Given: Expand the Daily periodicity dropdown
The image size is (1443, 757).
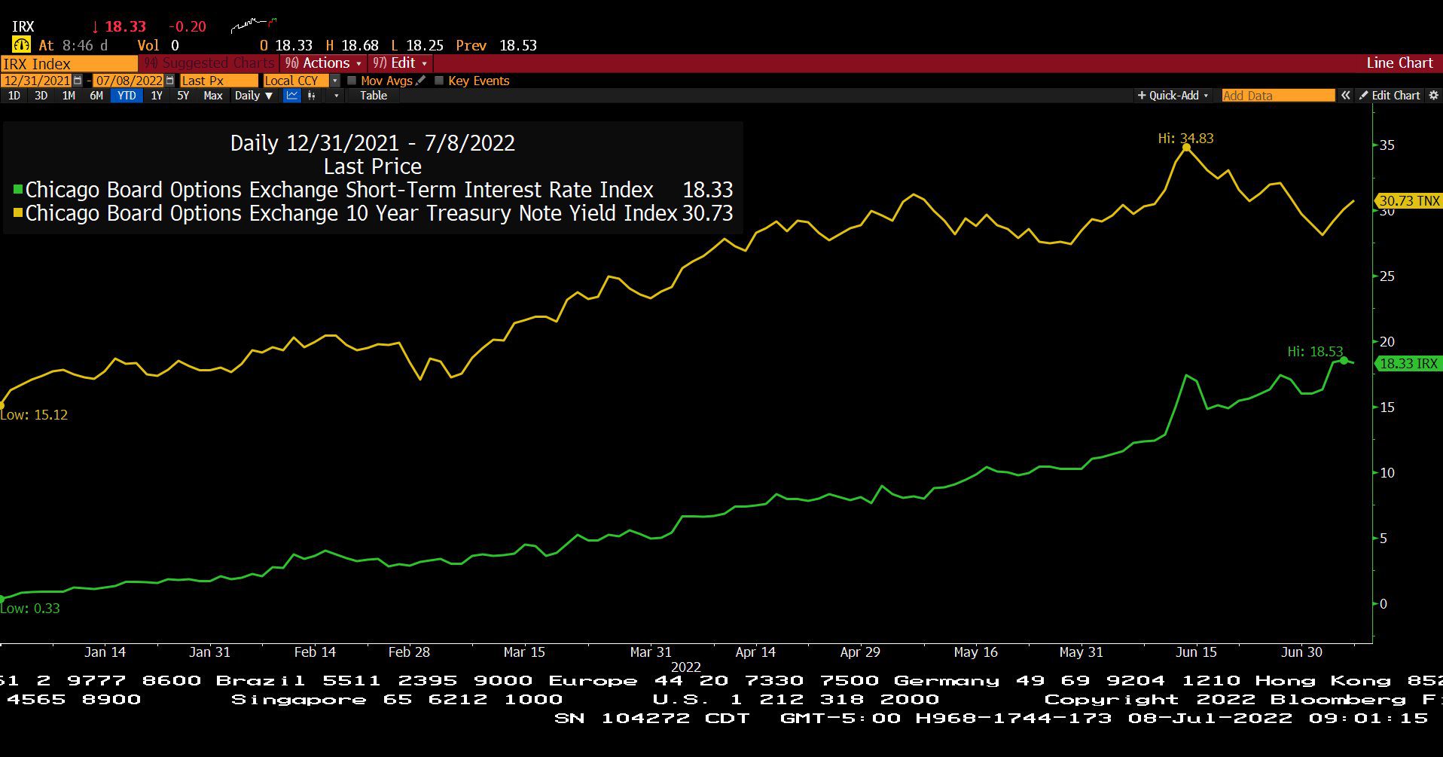Looking at the screenshot, I should pyautogui.click(x=253, y=96).
